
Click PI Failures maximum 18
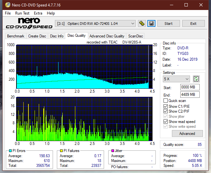click(99, 161)
